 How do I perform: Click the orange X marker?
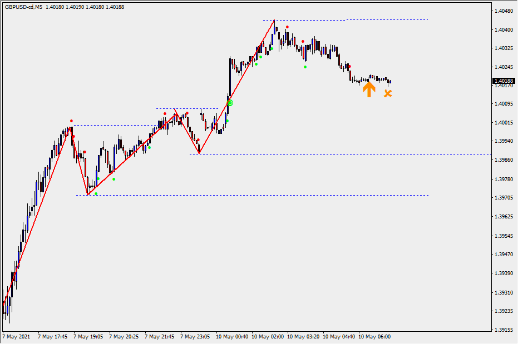coord(388,93)
